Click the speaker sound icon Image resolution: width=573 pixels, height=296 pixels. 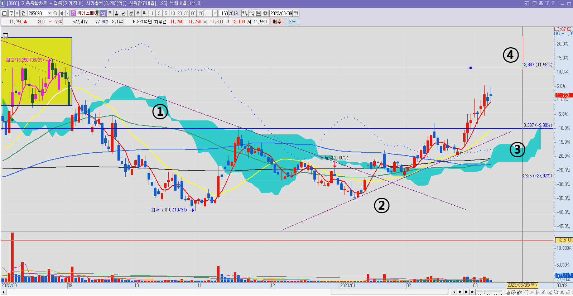tap(62, 13)
